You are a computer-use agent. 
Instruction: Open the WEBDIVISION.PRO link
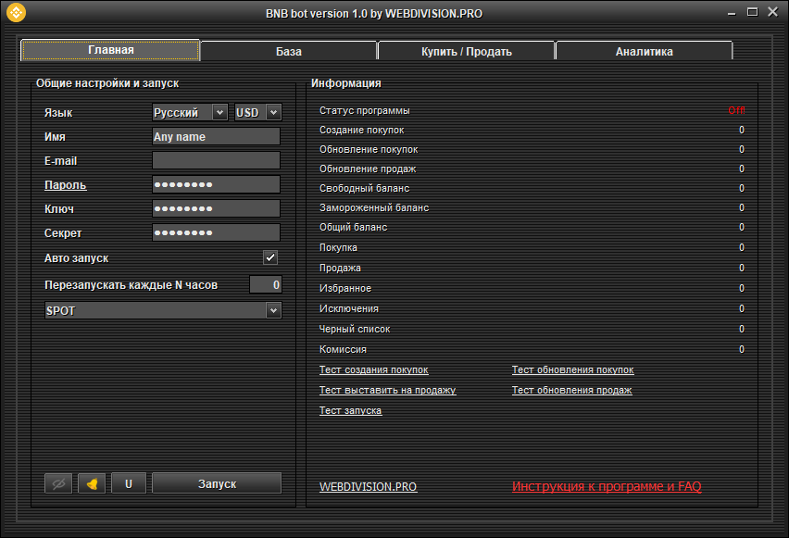368,486
